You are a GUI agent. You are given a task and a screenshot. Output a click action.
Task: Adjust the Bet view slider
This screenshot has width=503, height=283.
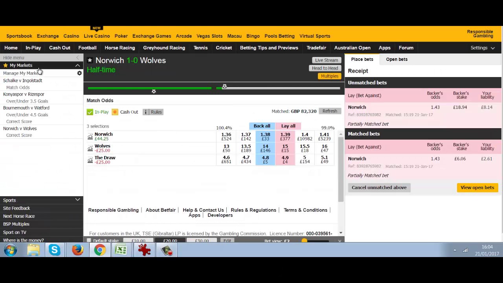pos(304,241)
